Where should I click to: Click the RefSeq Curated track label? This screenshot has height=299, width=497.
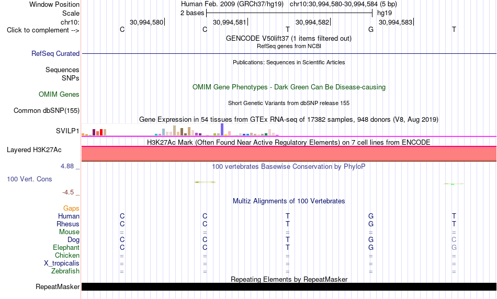point(55,53)
